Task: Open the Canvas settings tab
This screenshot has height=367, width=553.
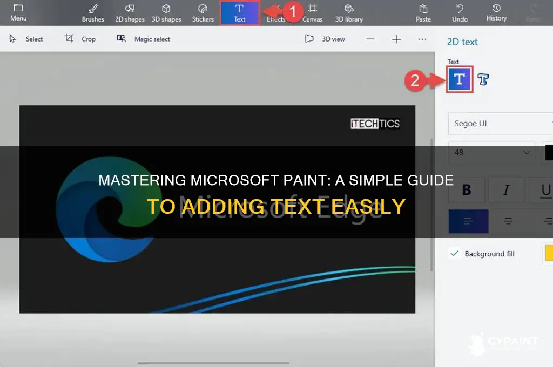Action: pyautogui.click(x=313, y=13)
